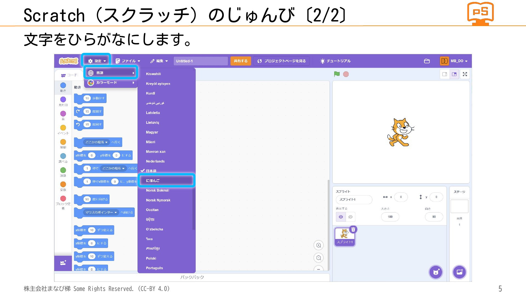Select the 演算 operators category circle
This screenshot has width=526, height=296.
coord(63,170)
